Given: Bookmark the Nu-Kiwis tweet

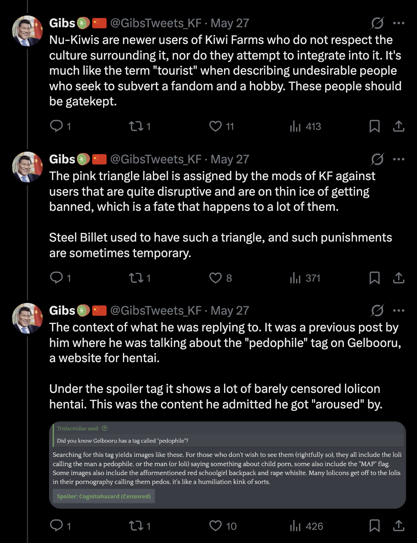Looking at the screenshot, I should pos(374,126).
